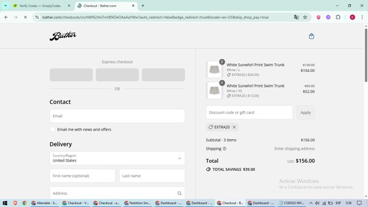Expand the Country/Region dropdown

(117, 158)
